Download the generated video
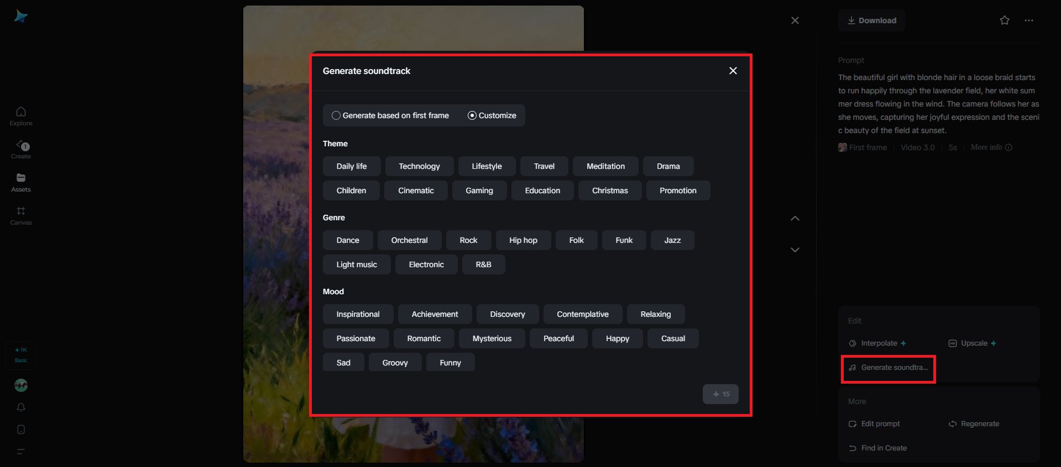Screen dimensions: 1061x467 872,20
